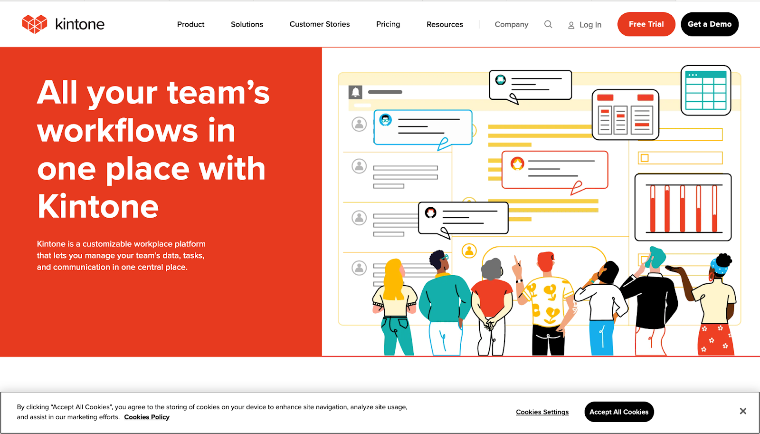The height and width of the screenshot is (434, 760).
Task: Open the Product dropdown menu
Action: coord(190,24)
